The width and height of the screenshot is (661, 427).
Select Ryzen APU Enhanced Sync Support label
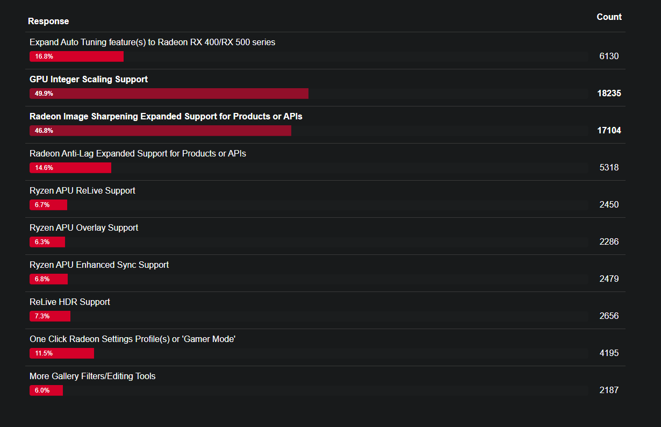(x=99, y=265)
